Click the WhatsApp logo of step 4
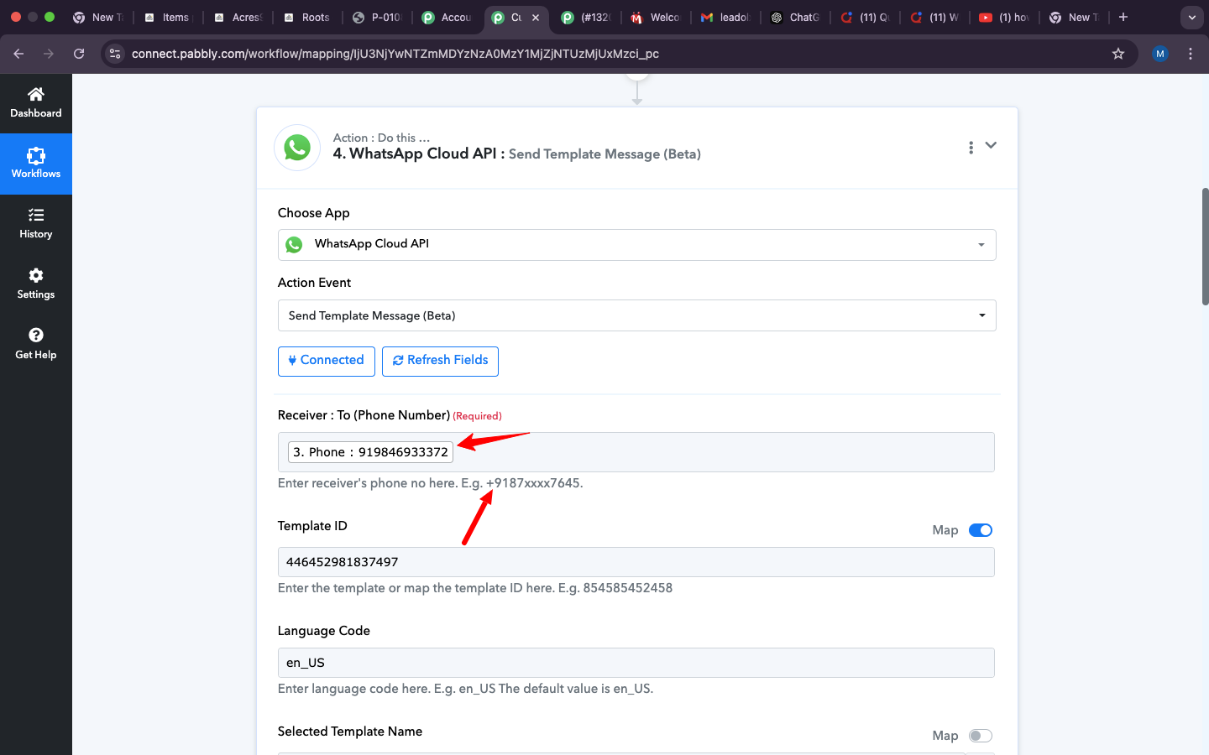The height and width of the screenshot is (755, 1209). pos(297,148)
